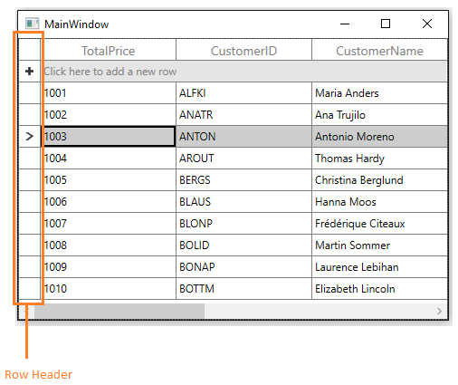458x385 pixels.
Task: Select the cell with value 1009
Action: pyautogui.click(x=109, y=267)
